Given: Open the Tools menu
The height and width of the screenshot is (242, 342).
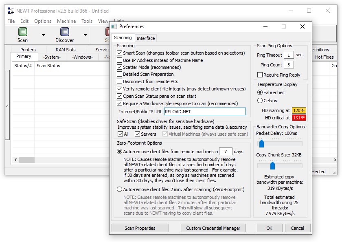Looking at the screenshot, I should (x=87, y=21).
